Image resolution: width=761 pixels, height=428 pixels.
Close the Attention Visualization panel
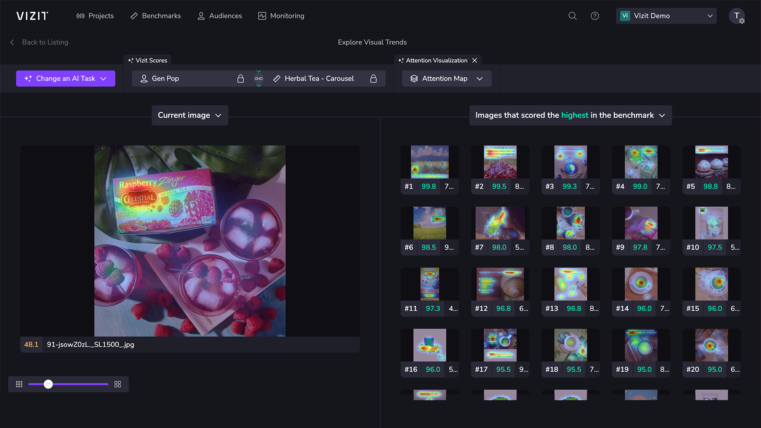tap(474, 60)
